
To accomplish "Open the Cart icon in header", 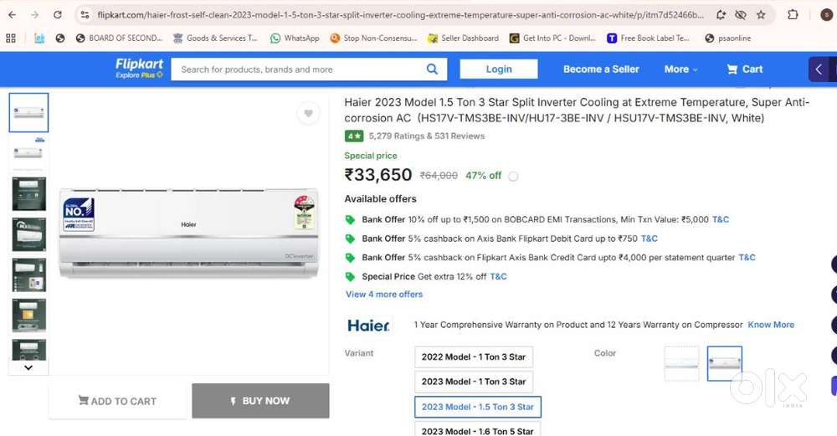I will (744, 69).
